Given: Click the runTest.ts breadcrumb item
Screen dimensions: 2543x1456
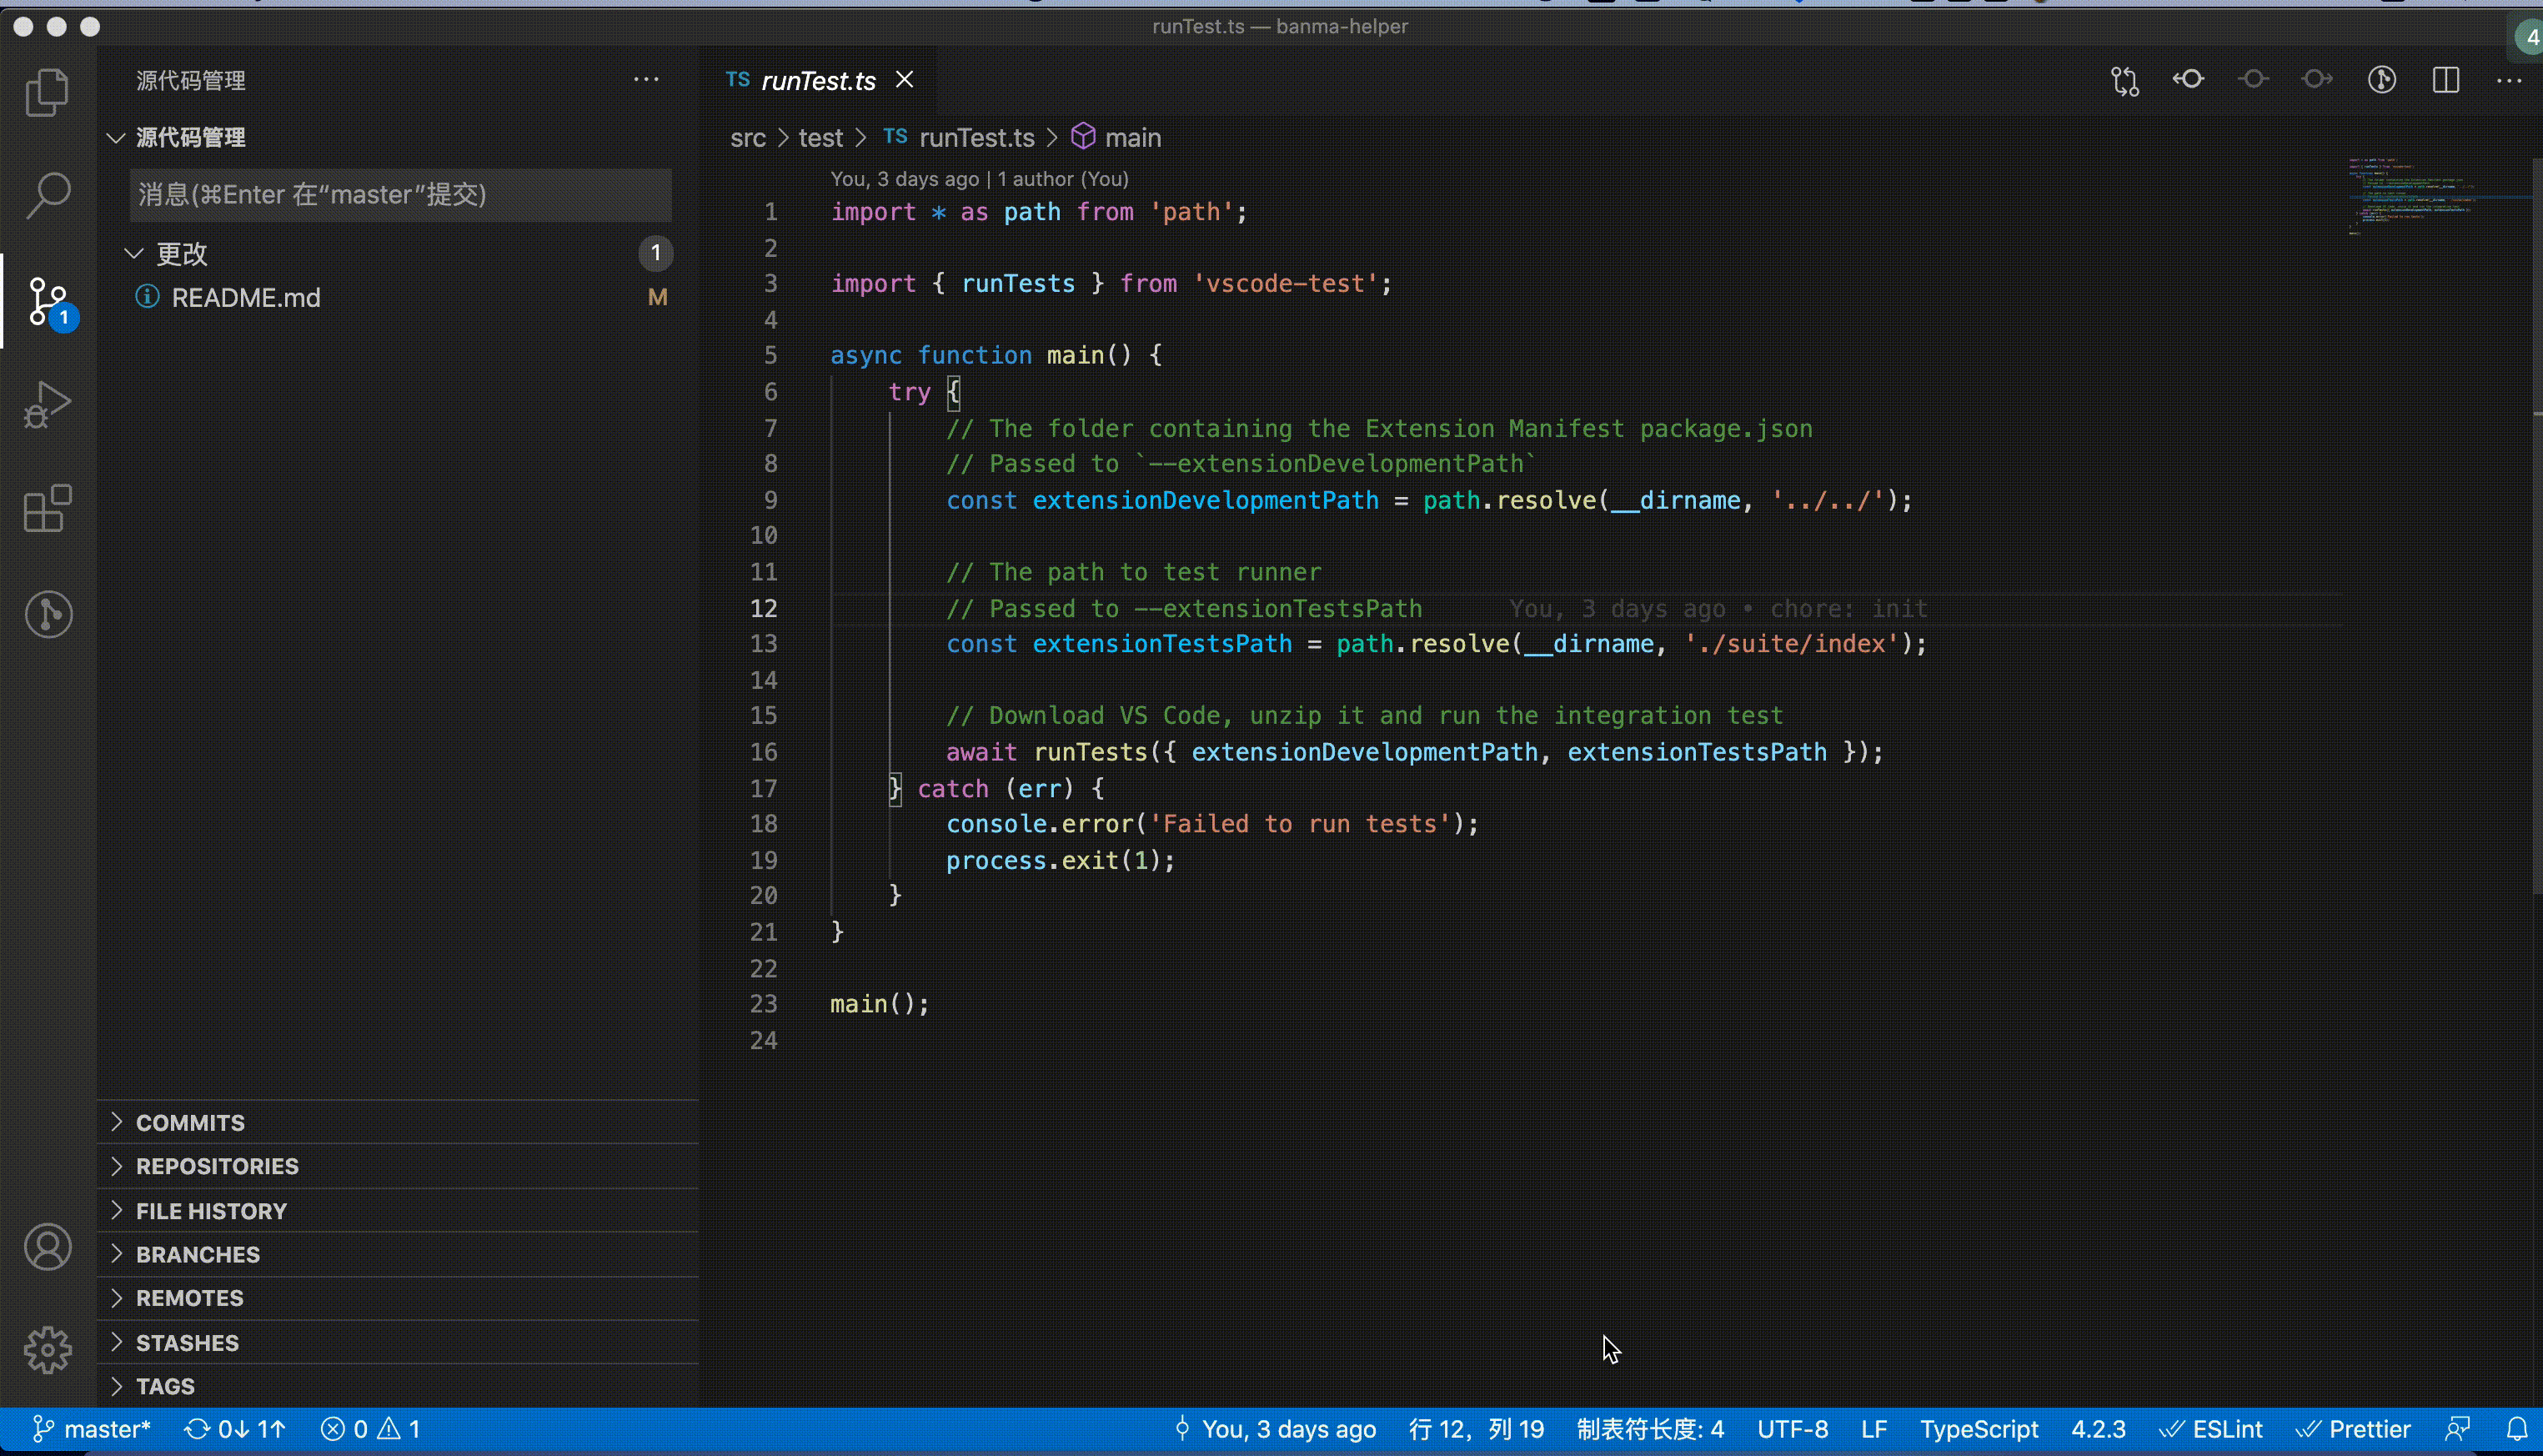Looking at the screenshot, I should 959,137.
